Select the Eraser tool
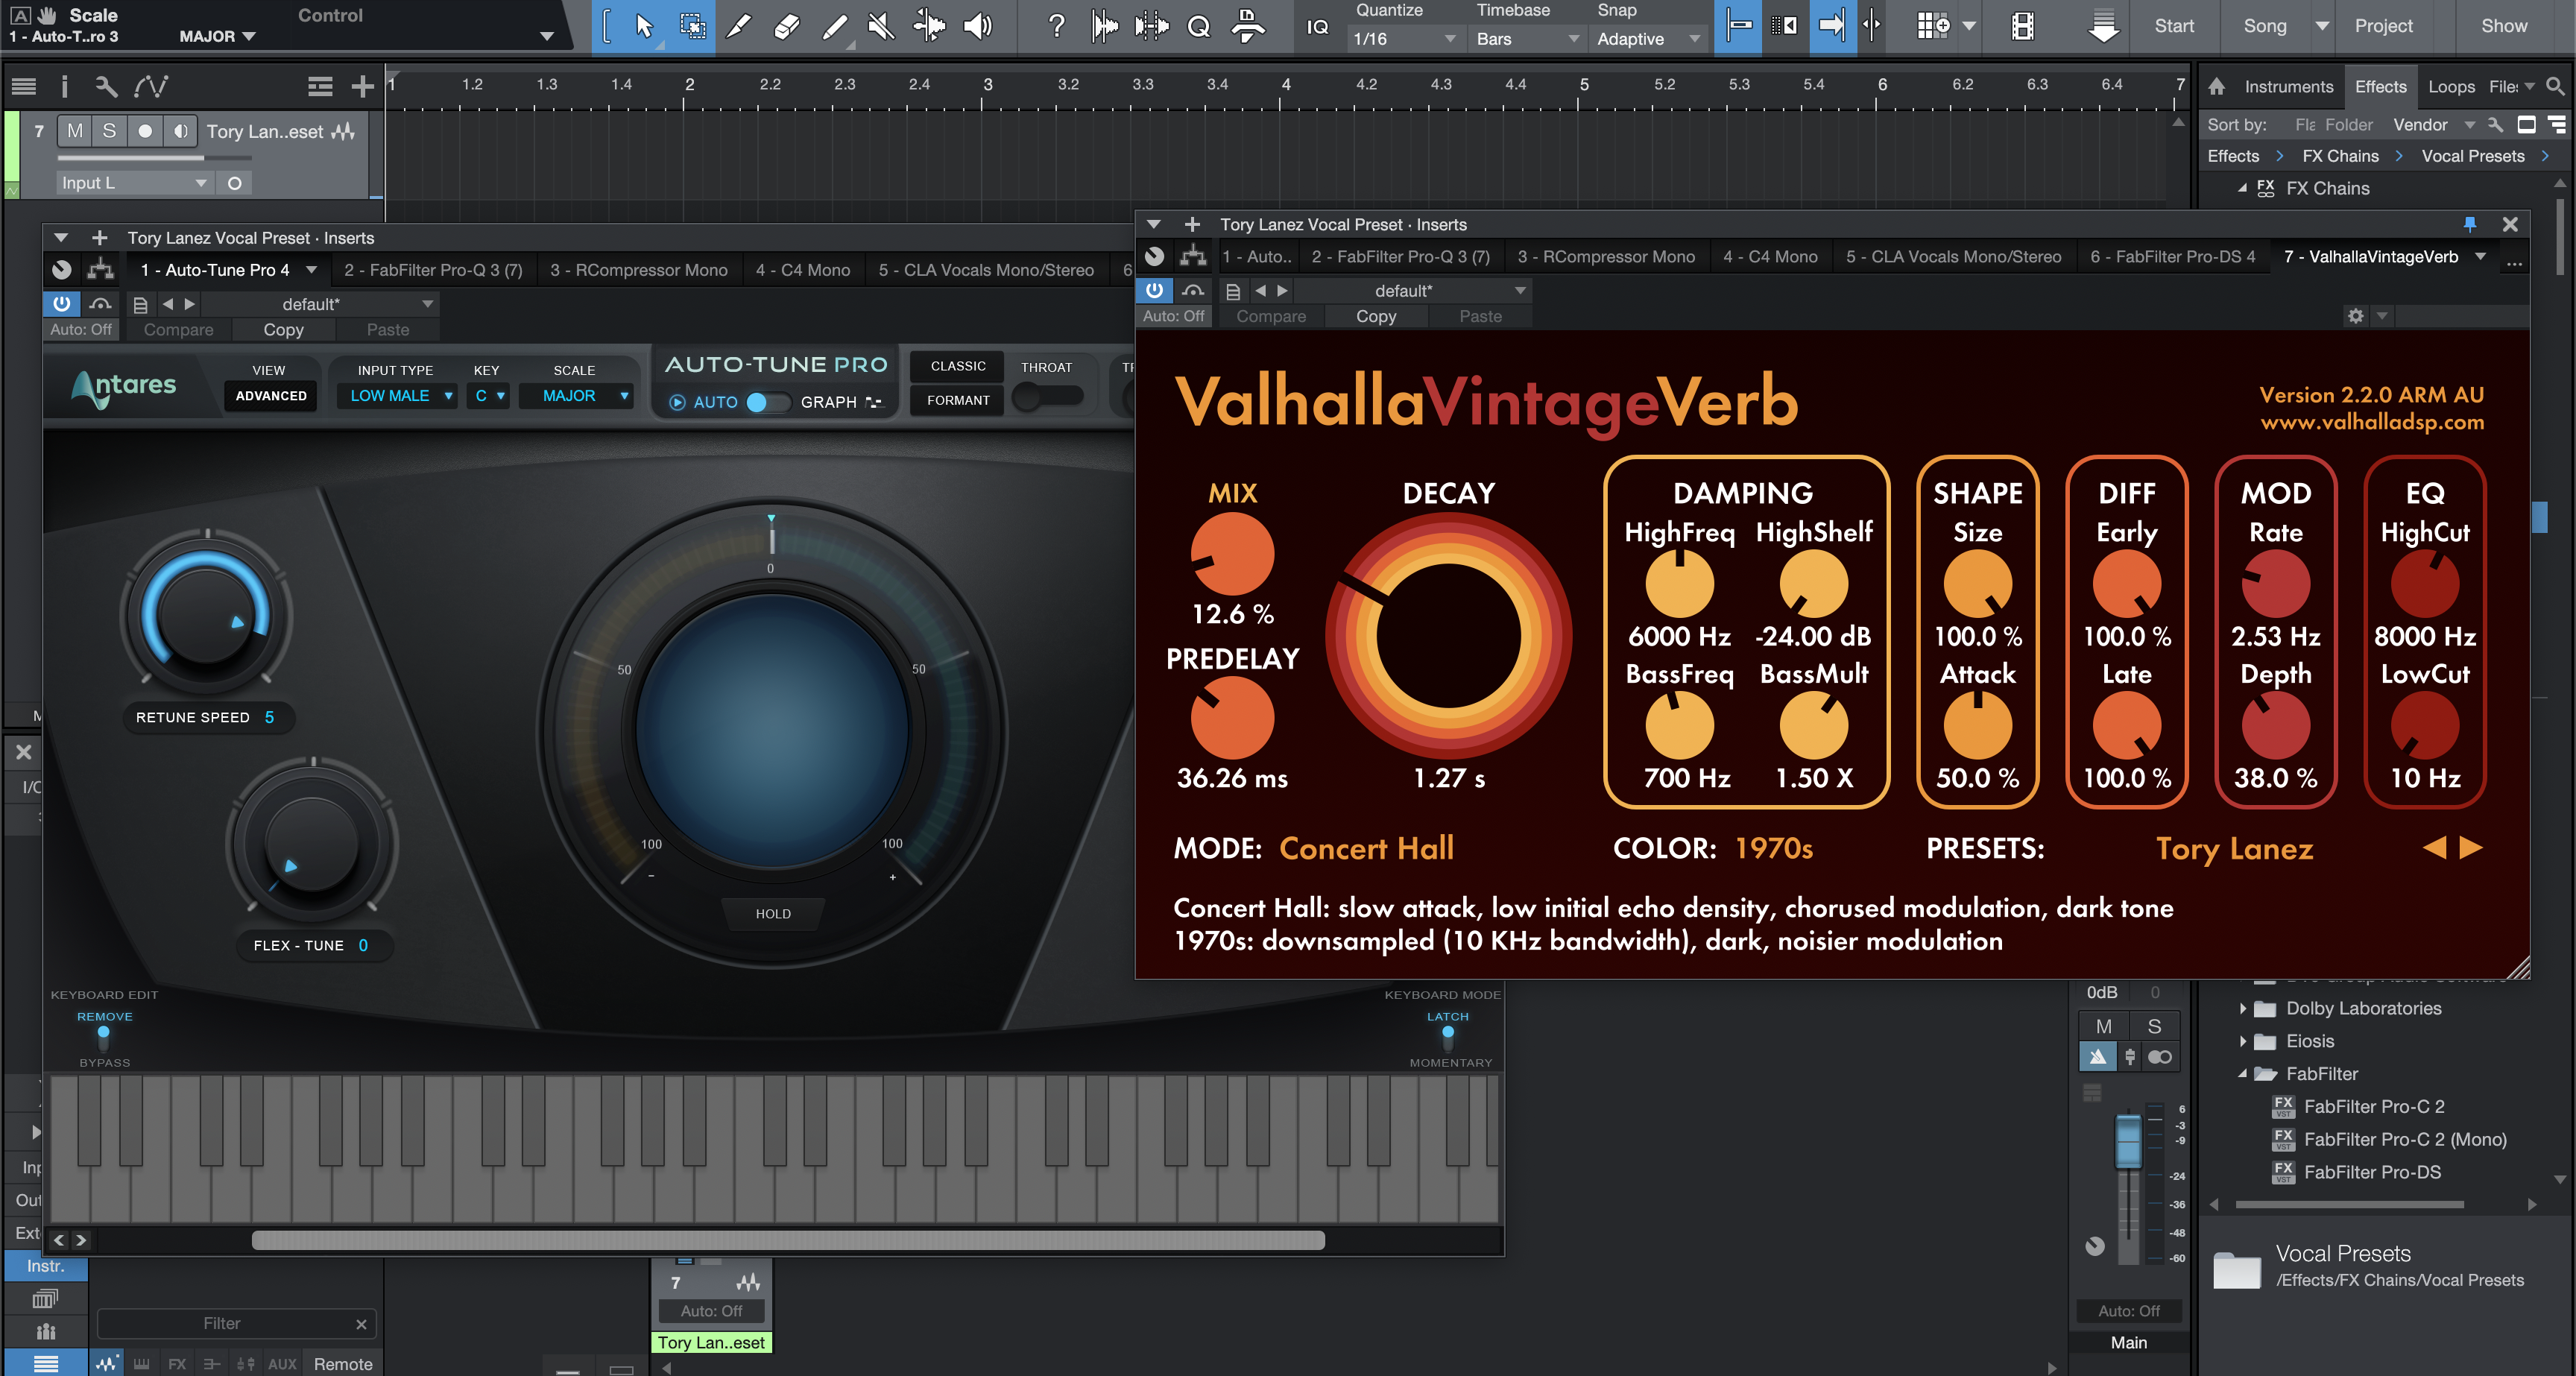The width and height of the screenshot is (2576, 1376). pyautogui.click(x=787, y=26)
